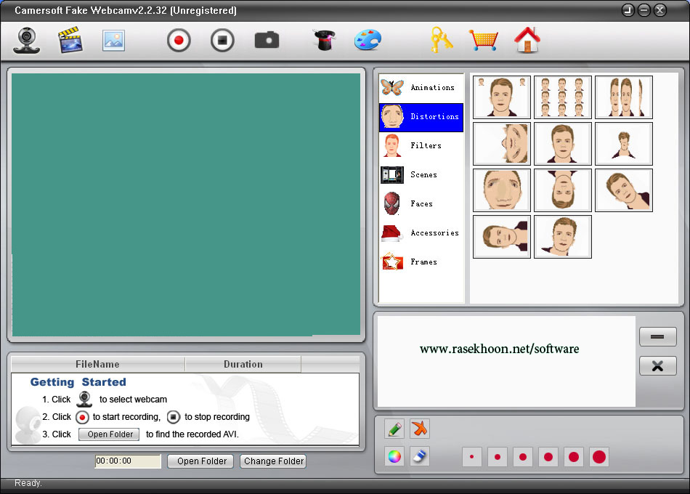The image size is (690, 494).
Task: Choose the upside-down face distortion thumbnail
Action: click(563, 190)
